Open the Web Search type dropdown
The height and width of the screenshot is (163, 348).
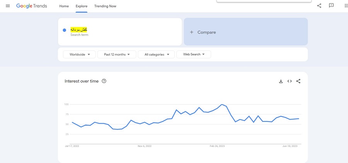point(194,54)
